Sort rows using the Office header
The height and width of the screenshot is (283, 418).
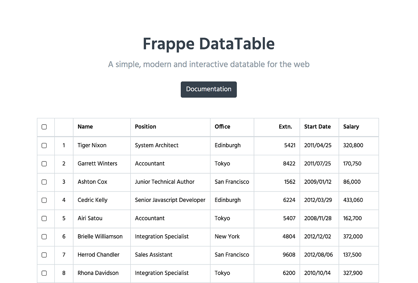222,127
